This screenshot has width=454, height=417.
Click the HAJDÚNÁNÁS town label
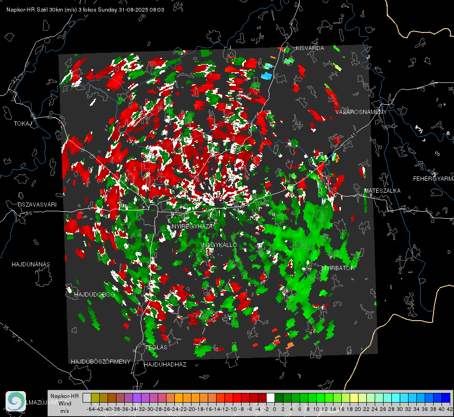(x=31, y=265)
